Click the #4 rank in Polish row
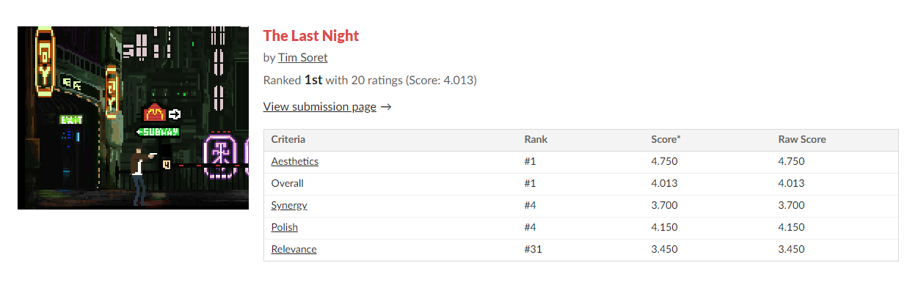Screen dimensions: 918x293 coord(531,227)
